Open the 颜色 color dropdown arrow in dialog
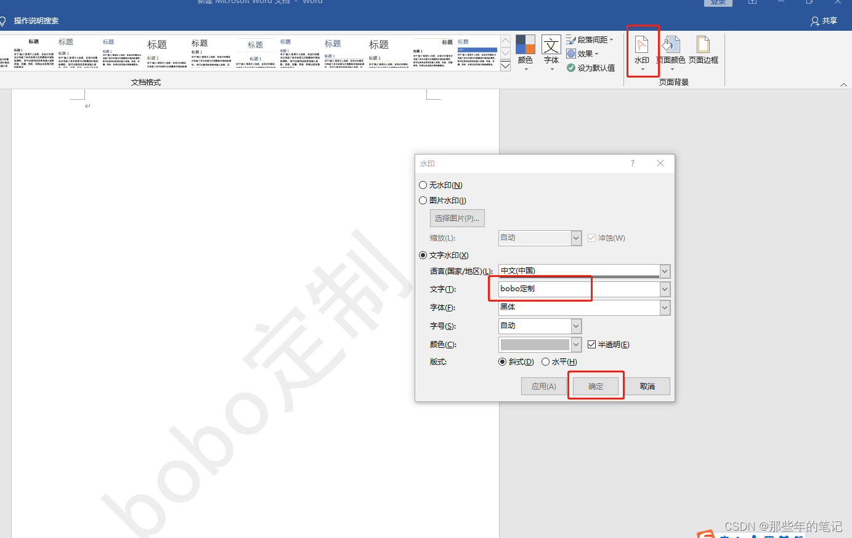 [x=576, y=345]
